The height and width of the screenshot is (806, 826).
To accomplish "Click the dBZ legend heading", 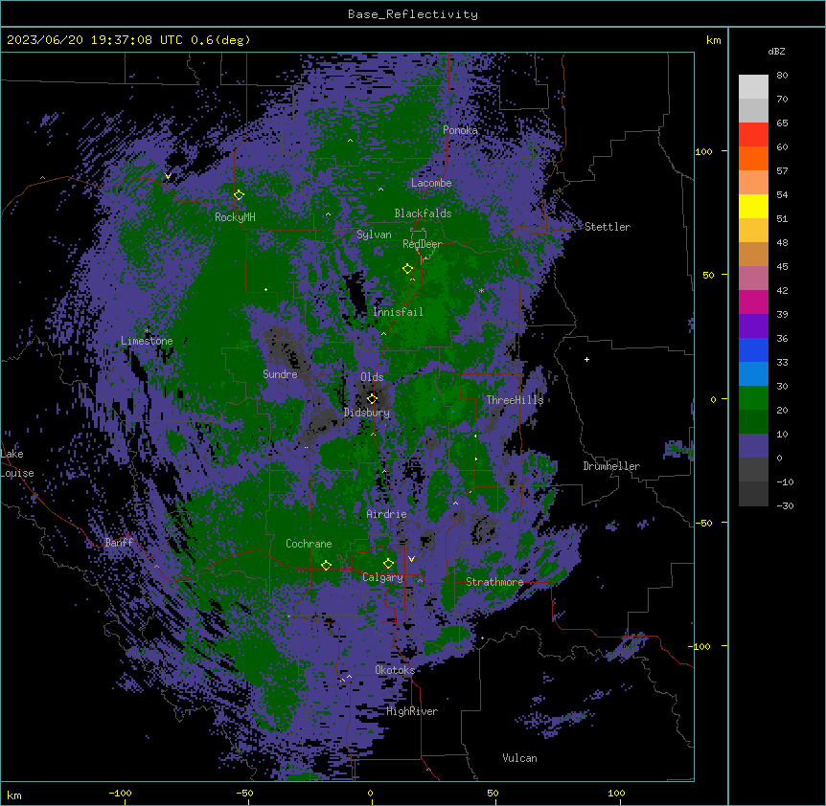I will coord(776,51).
